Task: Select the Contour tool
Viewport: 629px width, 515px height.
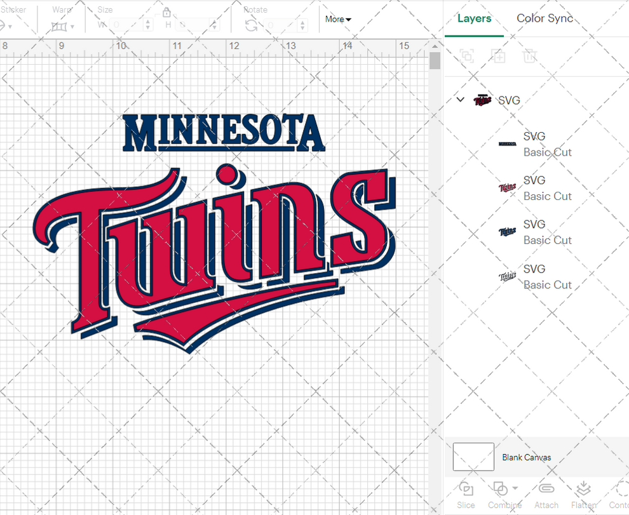Action: click(x=619, y=494)
